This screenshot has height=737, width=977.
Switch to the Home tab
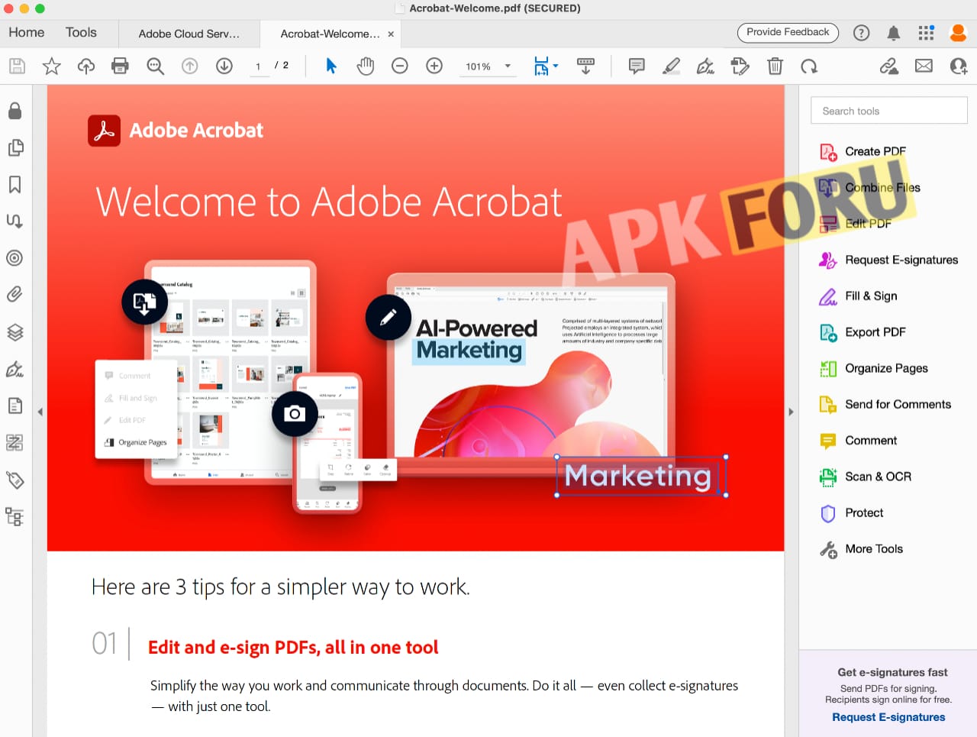tap(27, 33)
